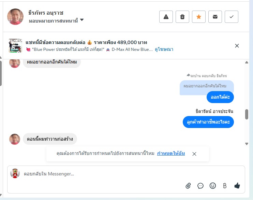Open the ดูโฆษณา link
Image resolution: width=253 pixels, height=200 pixels.
164,49
